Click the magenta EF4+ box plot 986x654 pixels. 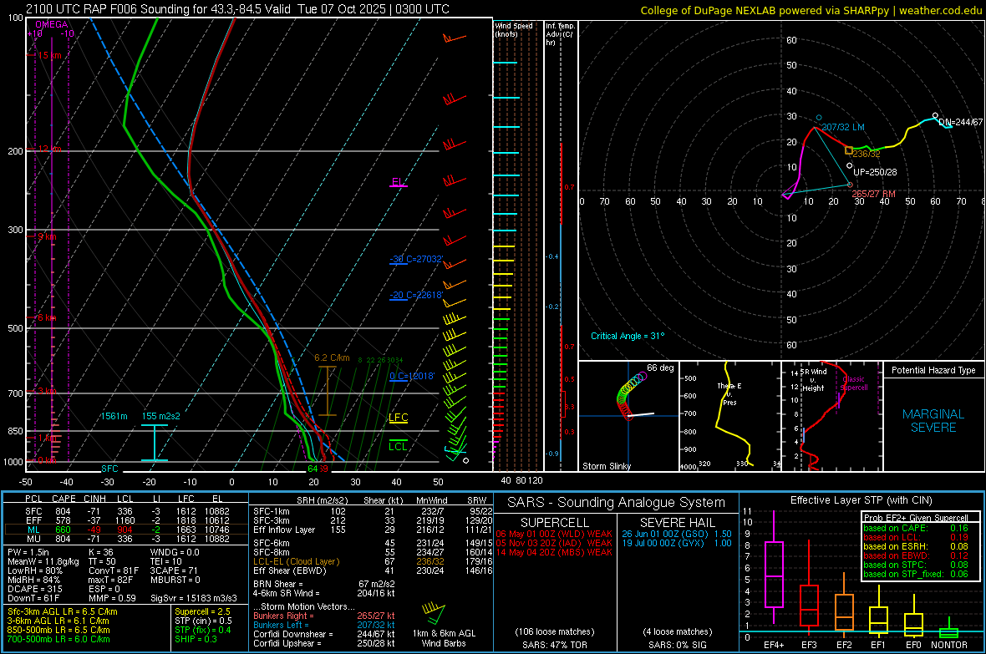[x=774, y=574]
